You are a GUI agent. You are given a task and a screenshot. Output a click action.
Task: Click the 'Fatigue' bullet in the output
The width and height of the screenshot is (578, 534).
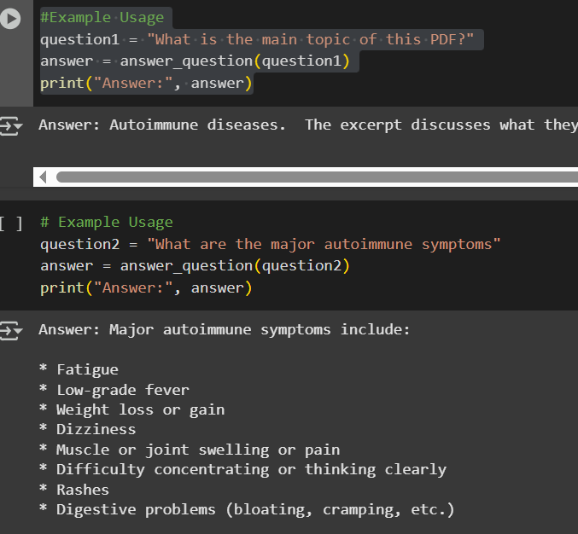click(x=79, y=369)
